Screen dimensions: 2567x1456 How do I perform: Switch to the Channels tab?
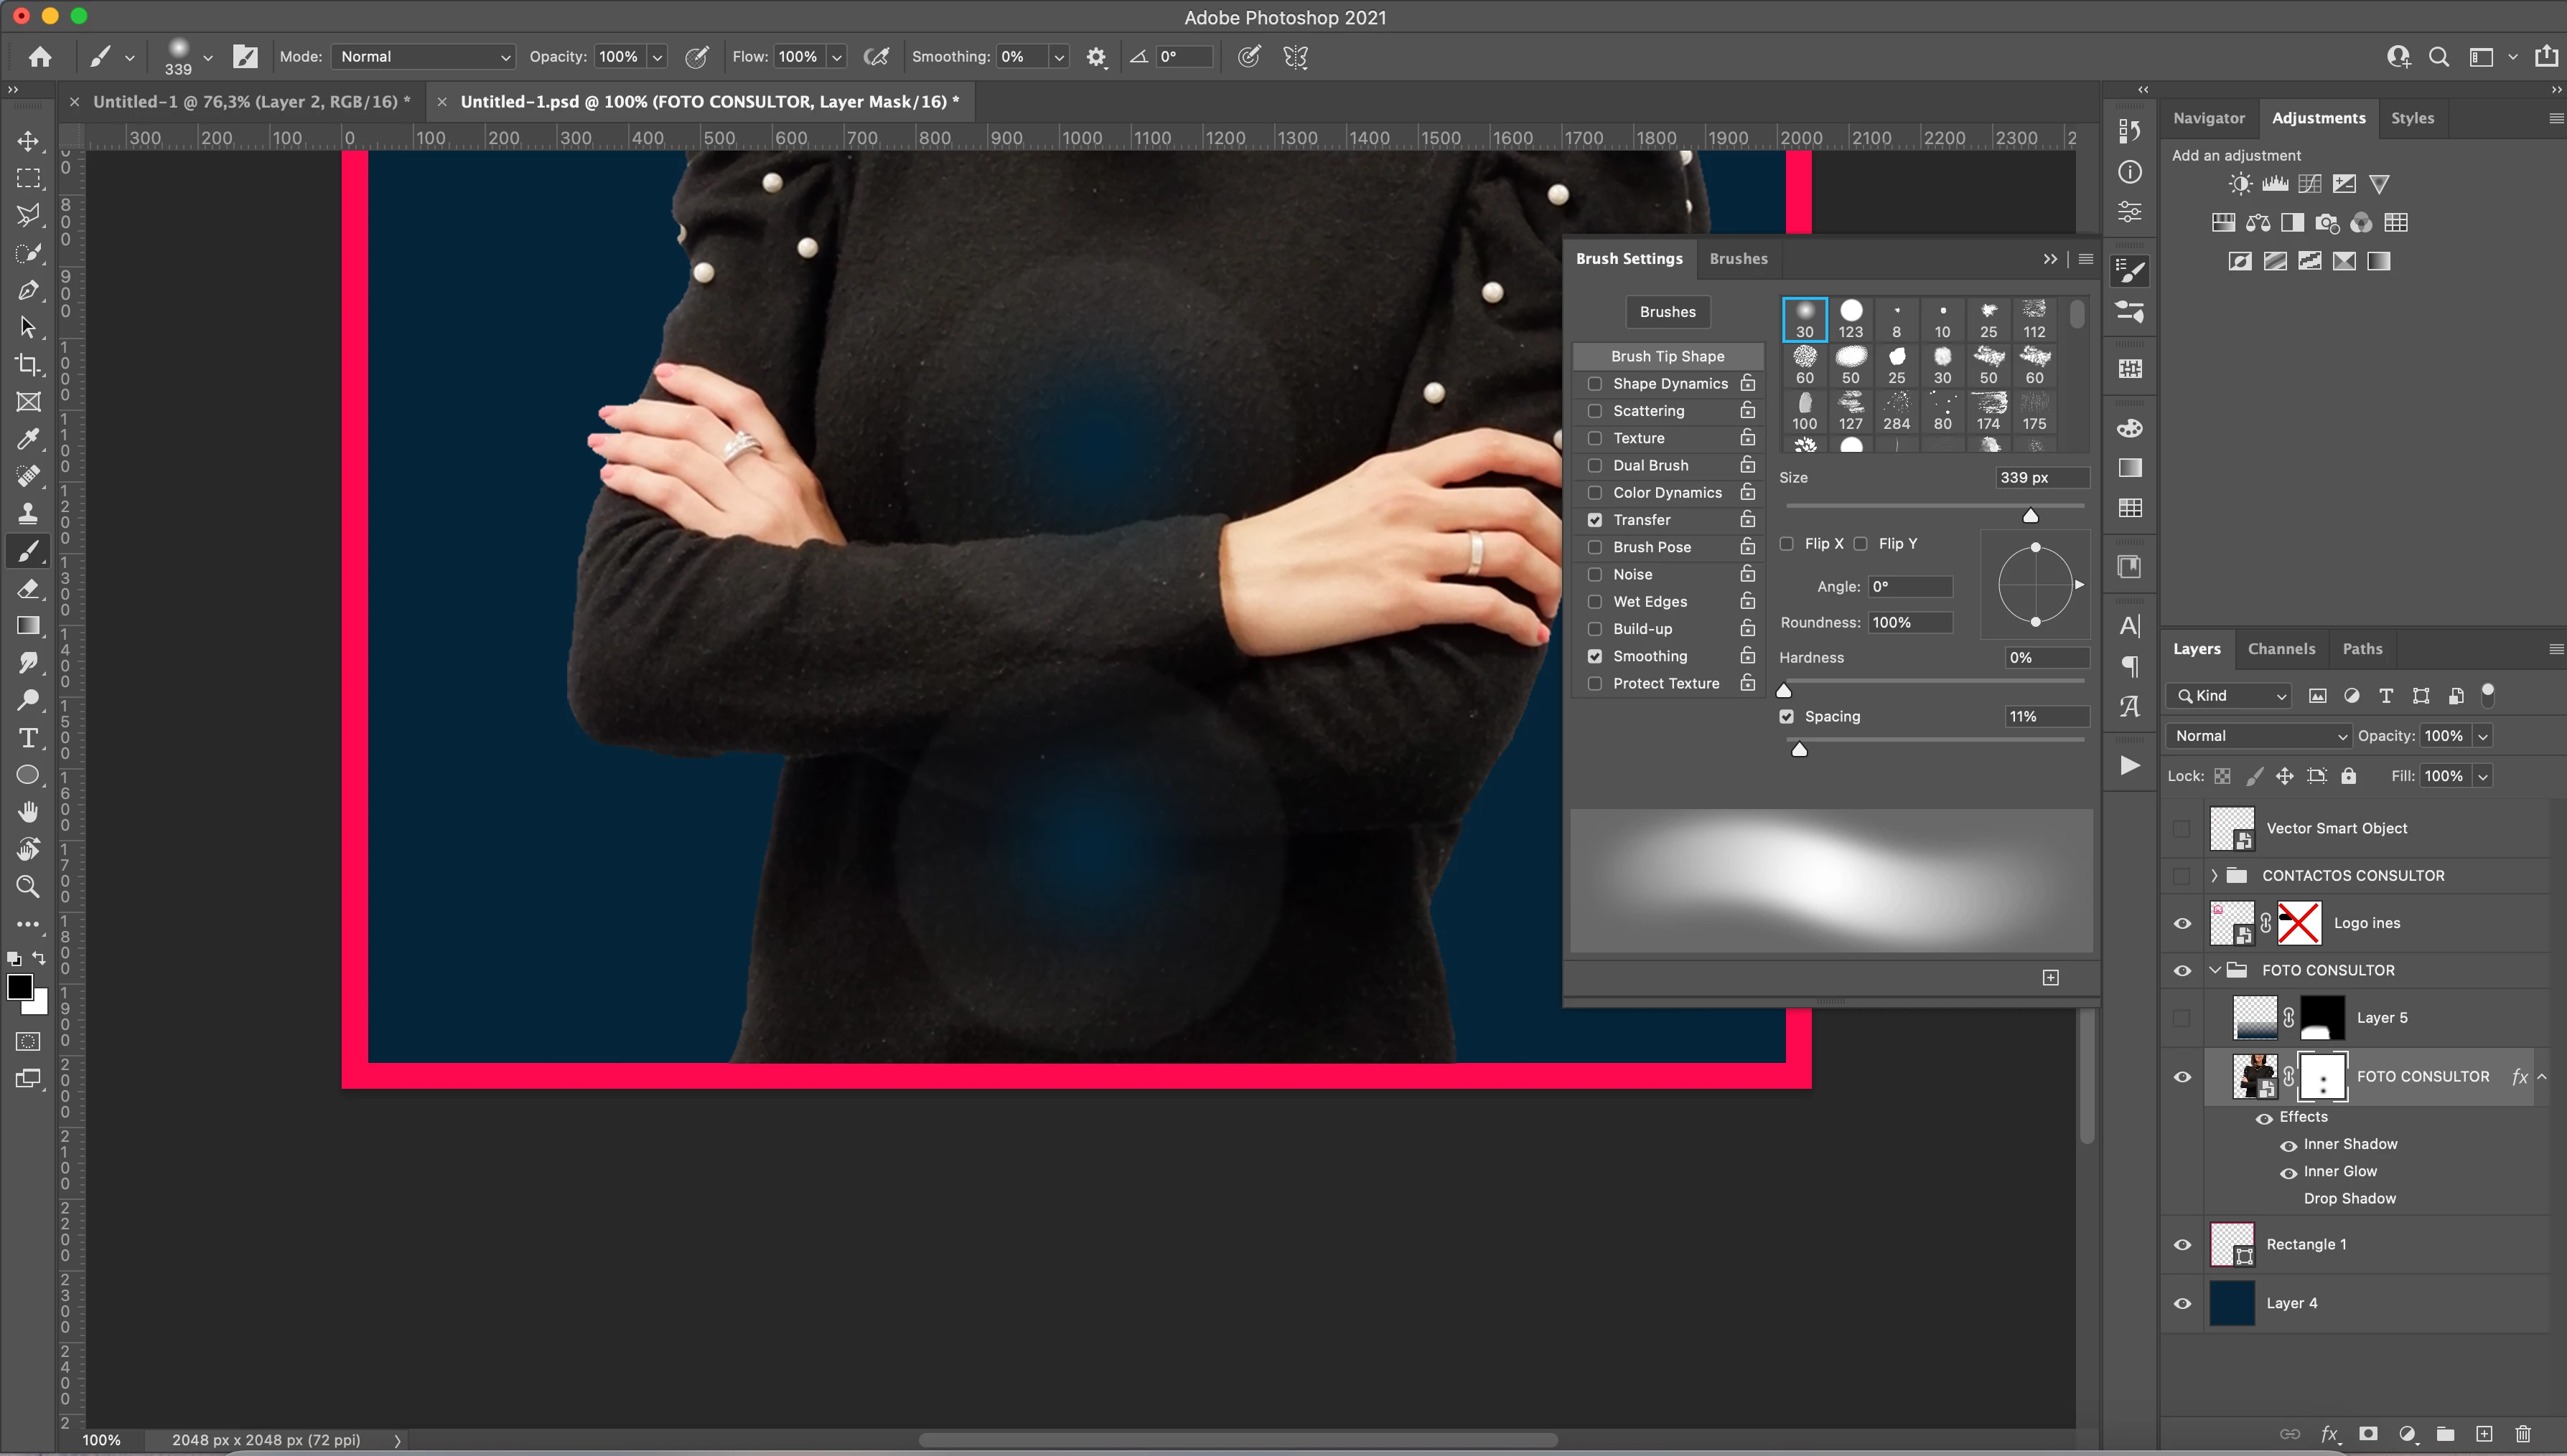[x=2281, y=649]
